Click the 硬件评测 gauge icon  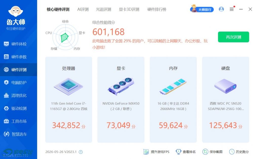[x=6, y=70]
